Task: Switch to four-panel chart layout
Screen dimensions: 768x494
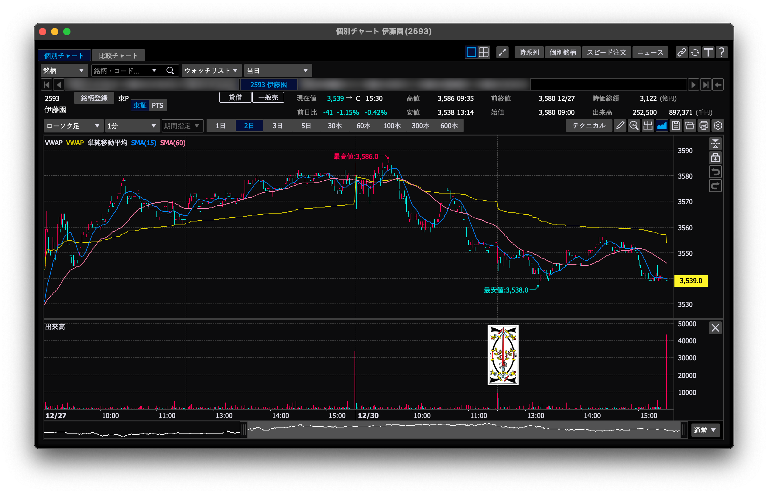Action: [x=484, y=52]
